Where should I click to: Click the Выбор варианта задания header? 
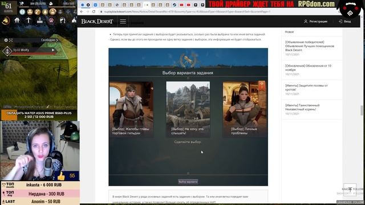[x=188, y=73]
